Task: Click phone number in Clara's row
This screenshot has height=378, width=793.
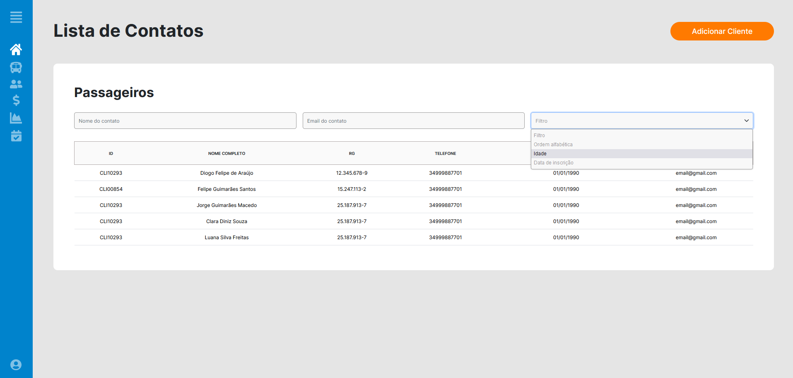Action: (x=445, y=221)
